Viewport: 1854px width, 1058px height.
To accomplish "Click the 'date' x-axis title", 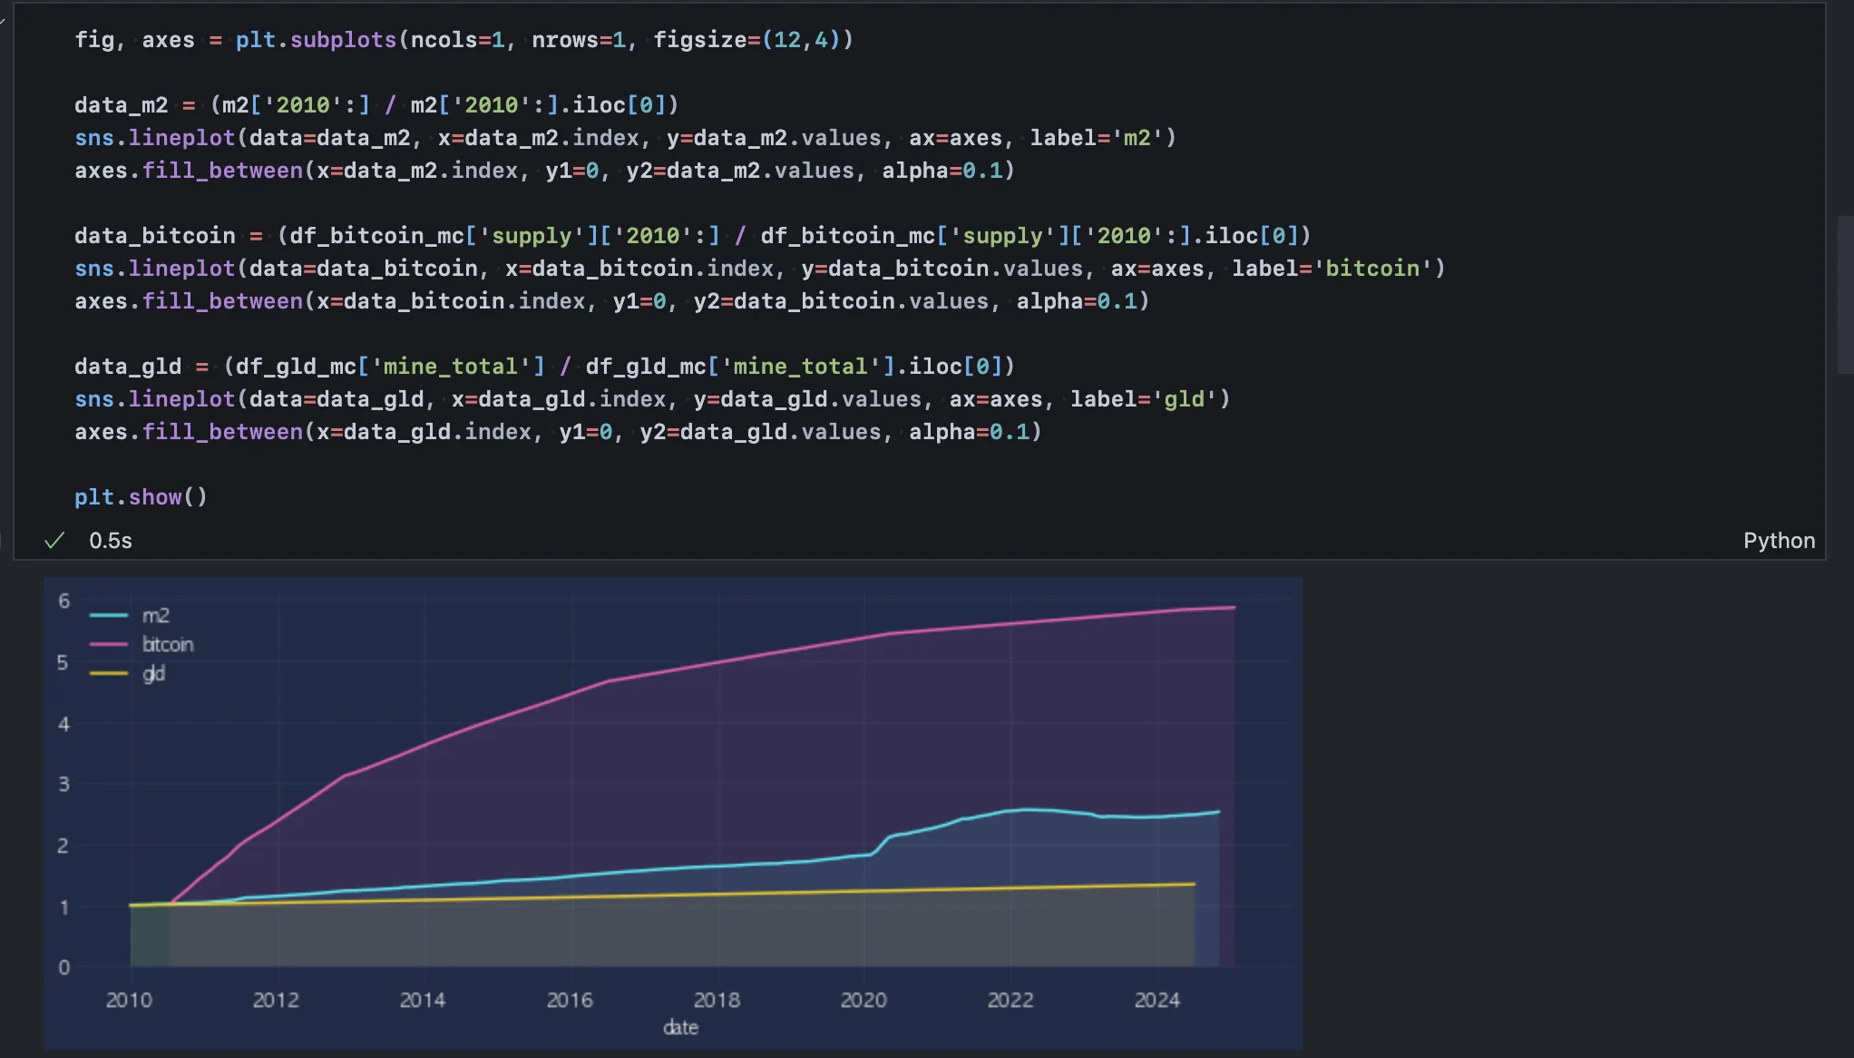I will tap(680, 1027).
